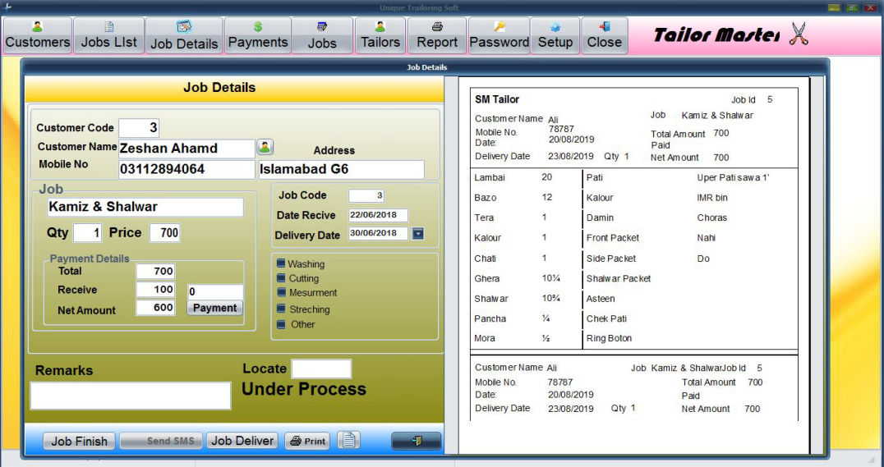Screen dimensions: 884x467
Task: Click the Close toolbar button
Action: (x=605, y=35)
